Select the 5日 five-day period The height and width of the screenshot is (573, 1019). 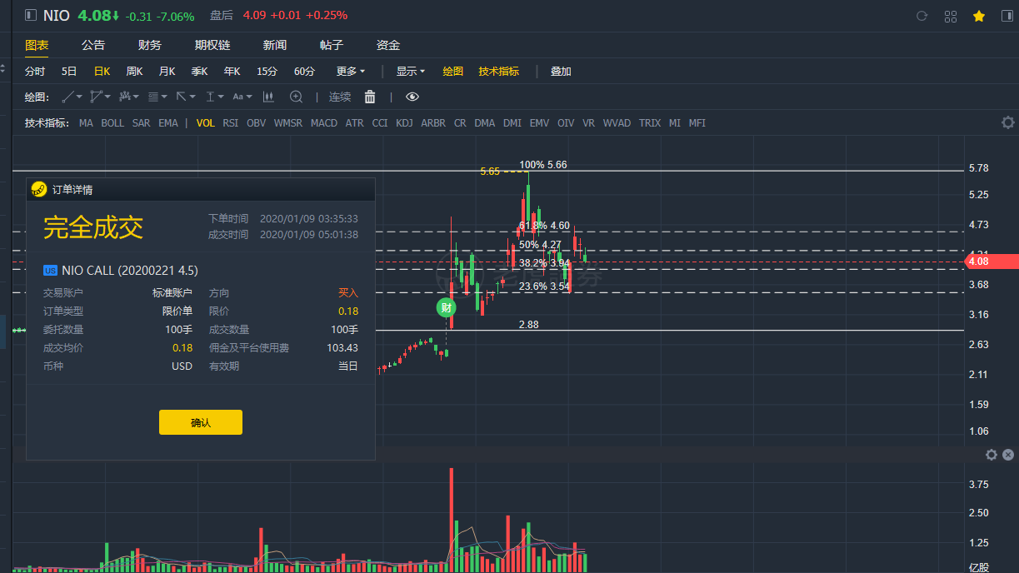[69, 72]
